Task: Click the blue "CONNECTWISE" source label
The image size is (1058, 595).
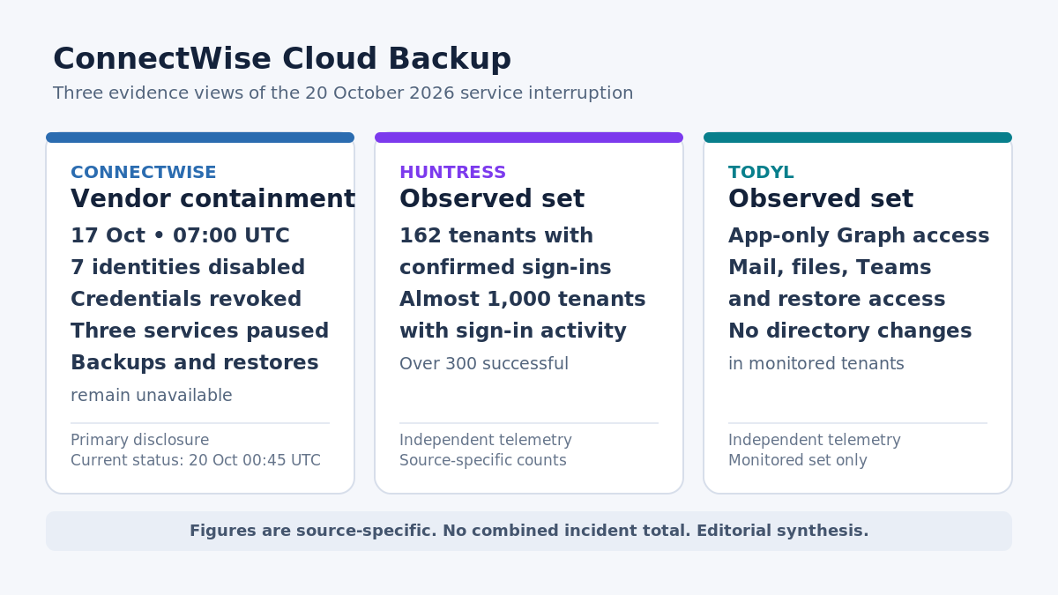Action: click(x=144, y=173)
